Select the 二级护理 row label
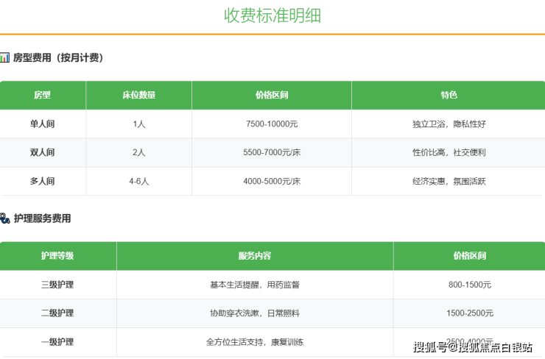Screen dimensions: 545x359 [x=57, y=313]
